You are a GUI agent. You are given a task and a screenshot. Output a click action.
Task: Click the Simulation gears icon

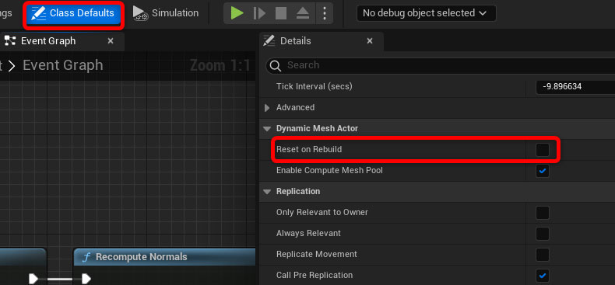140,13
